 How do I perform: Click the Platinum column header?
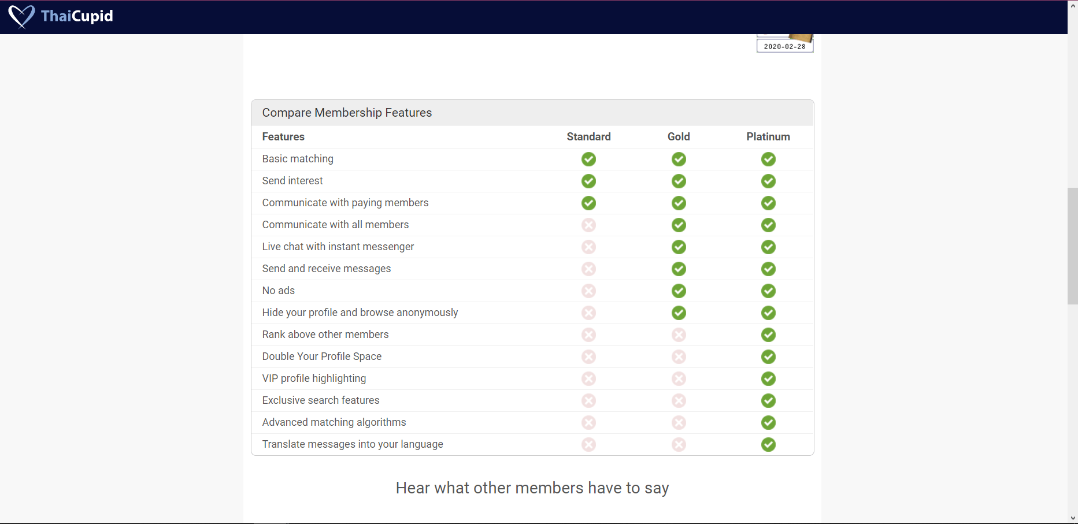click(768, 137)
